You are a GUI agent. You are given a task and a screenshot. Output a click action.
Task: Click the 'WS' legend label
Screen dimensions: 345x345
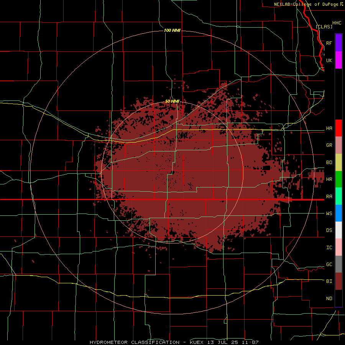pyautogui.click(x=329, y=214)
